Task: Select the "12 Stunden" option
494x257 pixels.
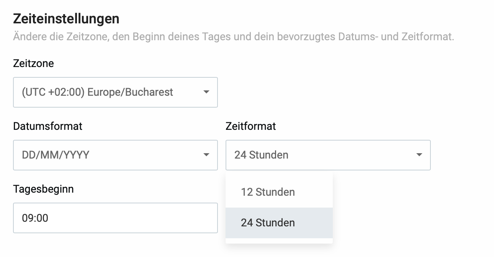Action: coord(268,192)
